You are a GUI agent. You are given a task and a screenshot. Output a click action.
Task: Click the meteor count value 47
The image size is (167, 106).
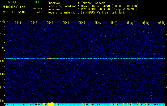[x=38, y=12]
